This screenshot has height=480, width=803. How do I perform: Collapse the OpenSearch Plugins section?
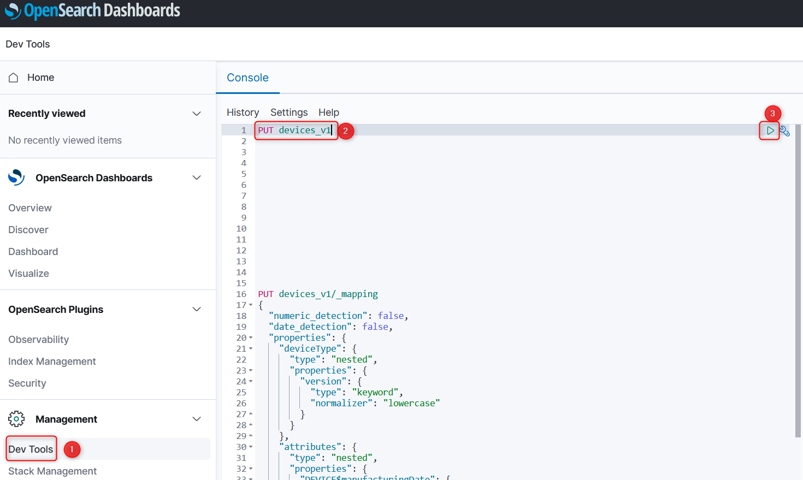pyautogui.click(x=197, y=309)
